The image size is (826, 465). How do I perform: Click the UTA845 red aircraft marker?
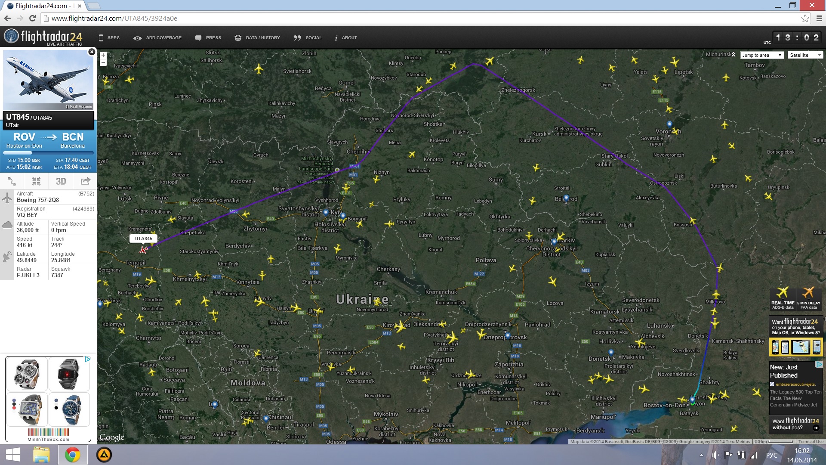click(x=143, y=250)
